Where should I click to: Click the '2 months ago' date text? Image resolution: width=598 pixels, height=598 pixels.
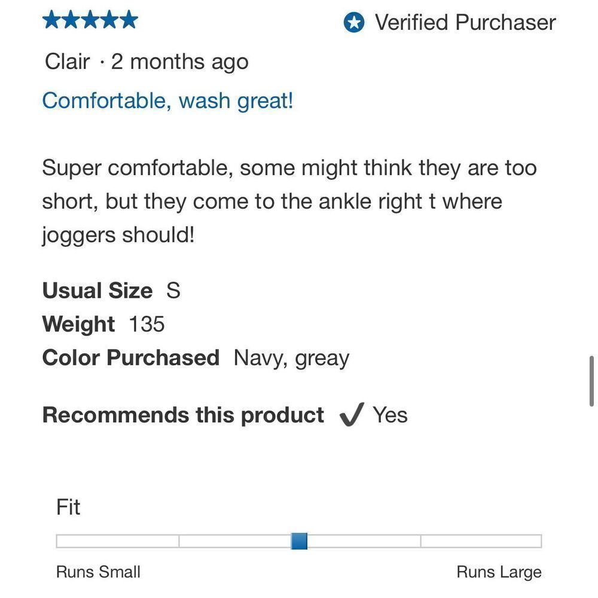179,62
